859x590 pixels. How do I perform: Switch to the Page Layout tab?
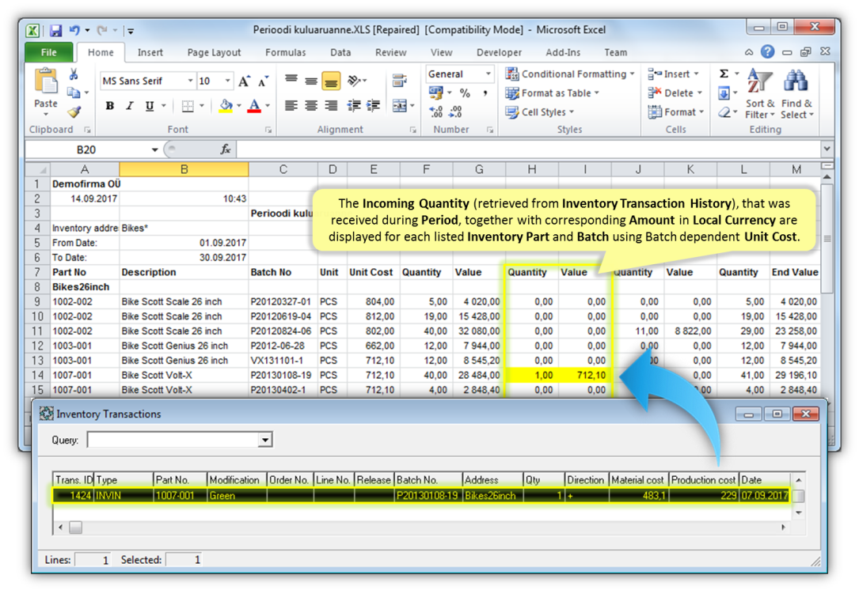click(214, 52)
